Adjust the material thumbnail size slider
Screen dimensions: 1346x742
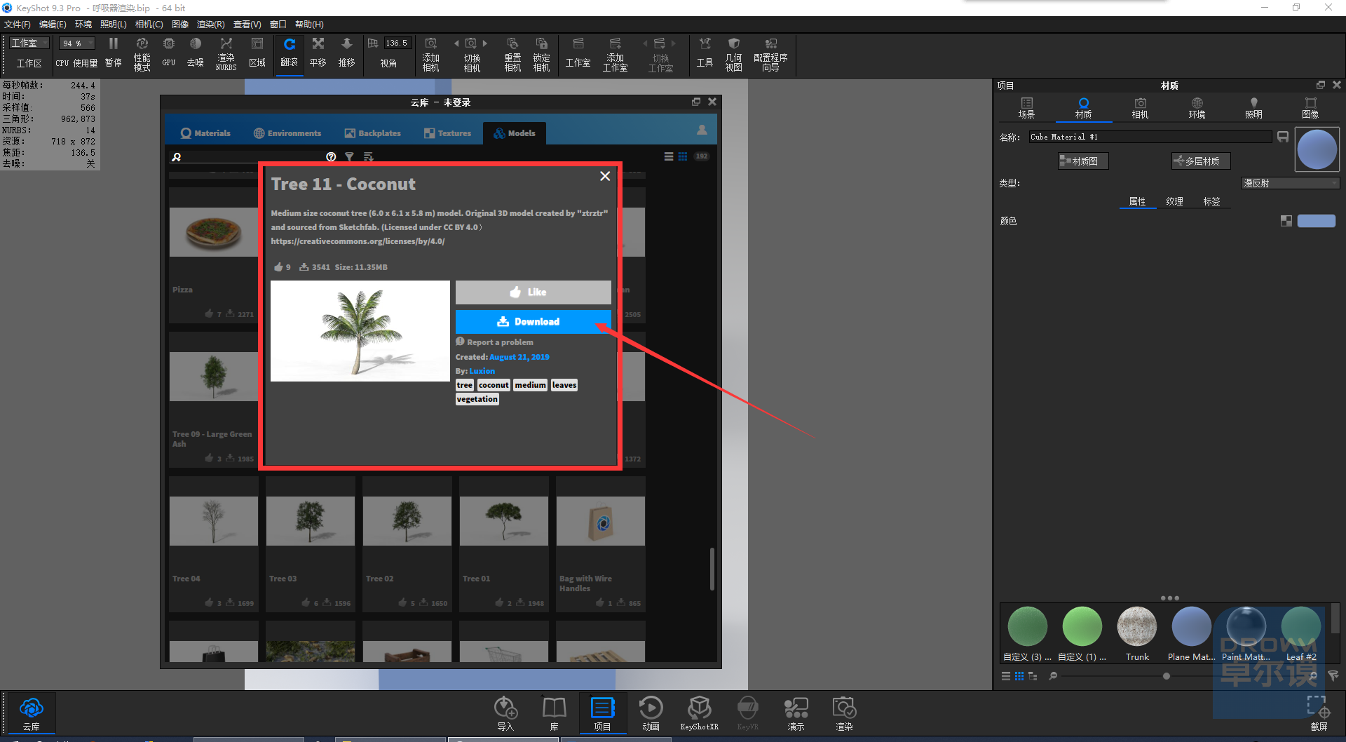1166,676
